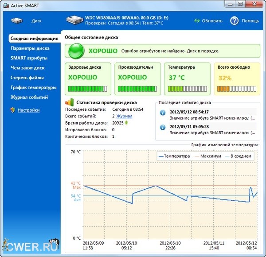Click the green refresh arrows icon
Screen dimensions: 266x257
(197, 21)
